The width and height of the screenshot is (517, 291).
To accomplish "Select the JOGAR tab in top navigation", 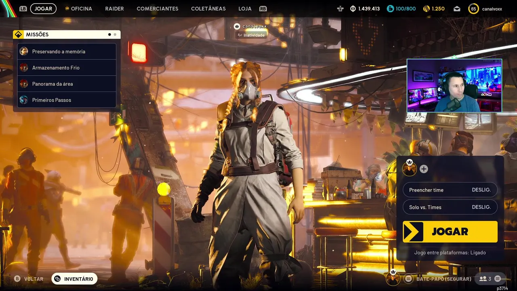I will (43, 8).
